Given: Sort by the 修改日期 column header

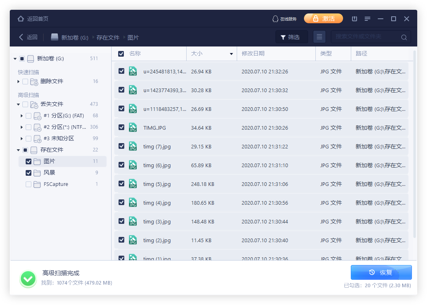Looking at the screenshot, I should point(253,54).
